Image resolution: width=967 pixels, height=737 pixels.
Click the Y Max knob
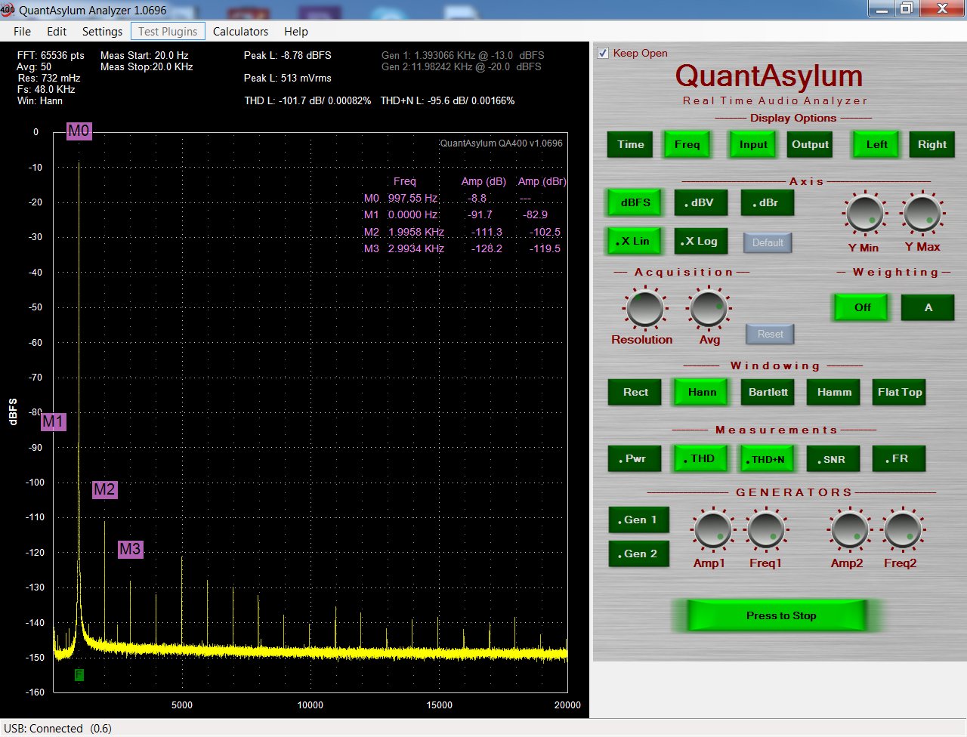[922, 213]
